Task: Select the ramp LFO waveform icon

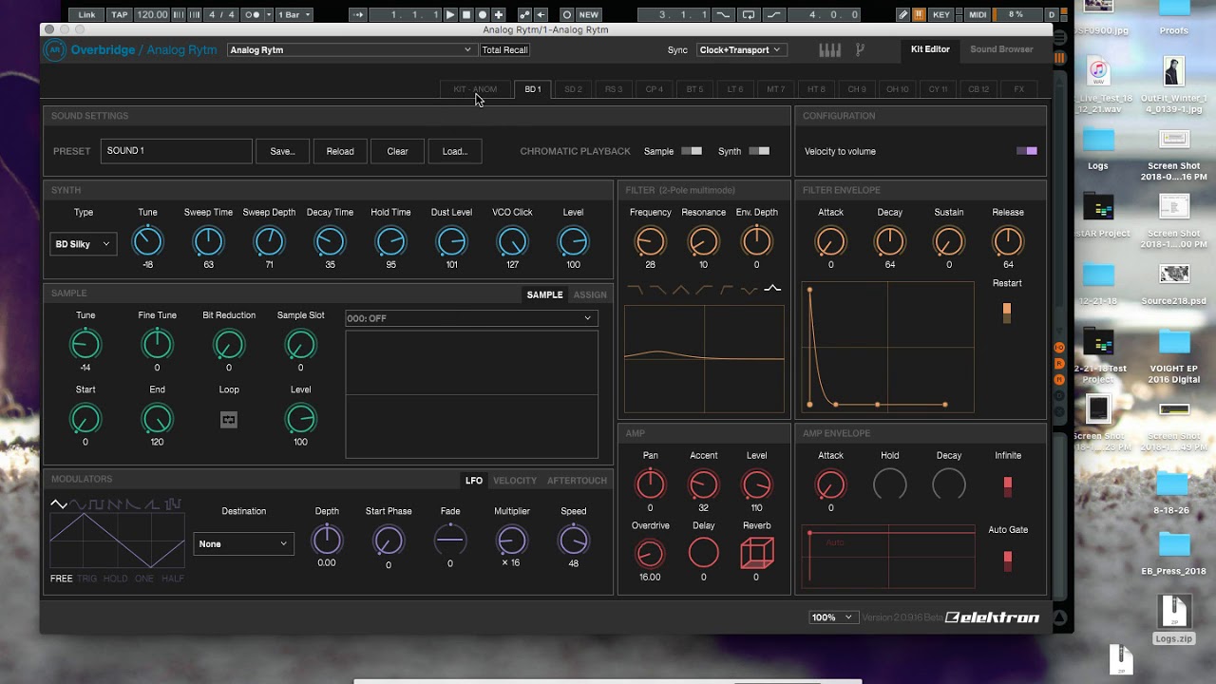Action: coord(154,503)
